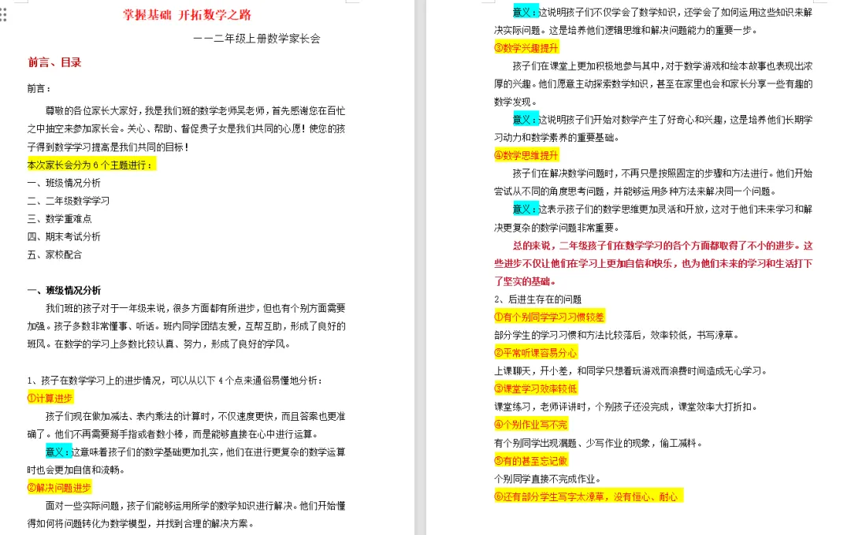Click the line "2、后进生存在的问题"

(538, 299)
